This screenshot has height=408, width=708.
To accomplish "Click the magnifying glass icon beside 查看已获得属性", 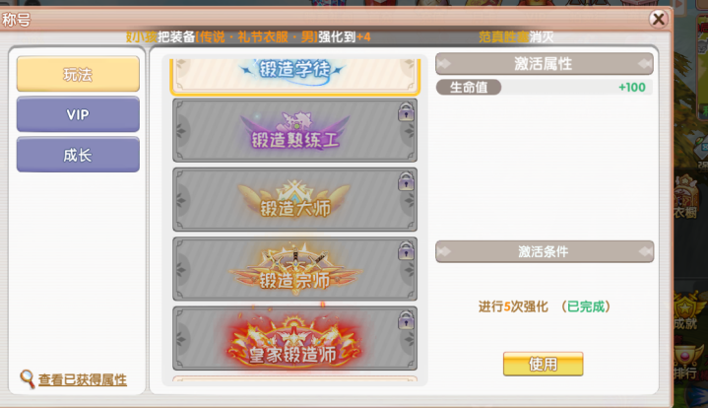I will pyautogui.click(x=28, y=378).
